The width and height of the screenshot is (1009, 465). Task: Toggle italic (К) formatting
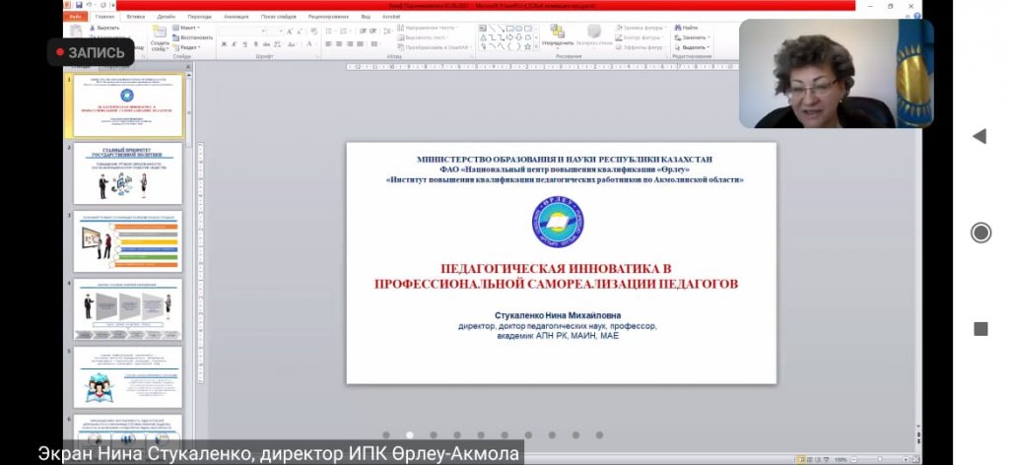(235, 43)
